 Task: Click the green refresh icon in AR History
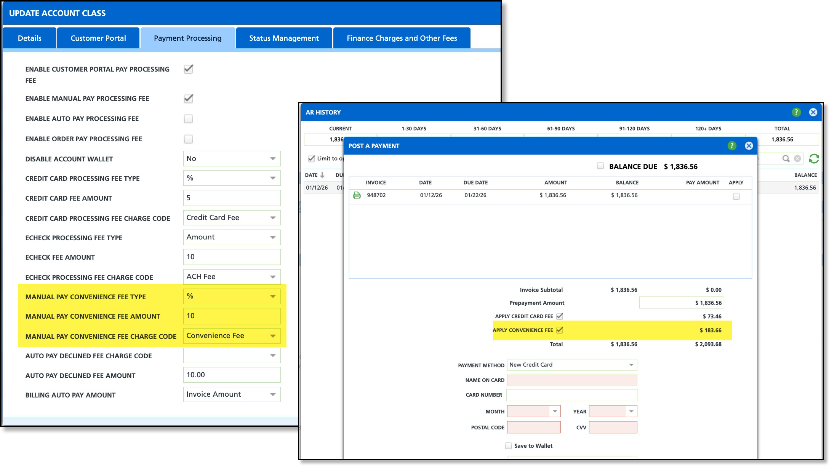(x=814, y=159)
